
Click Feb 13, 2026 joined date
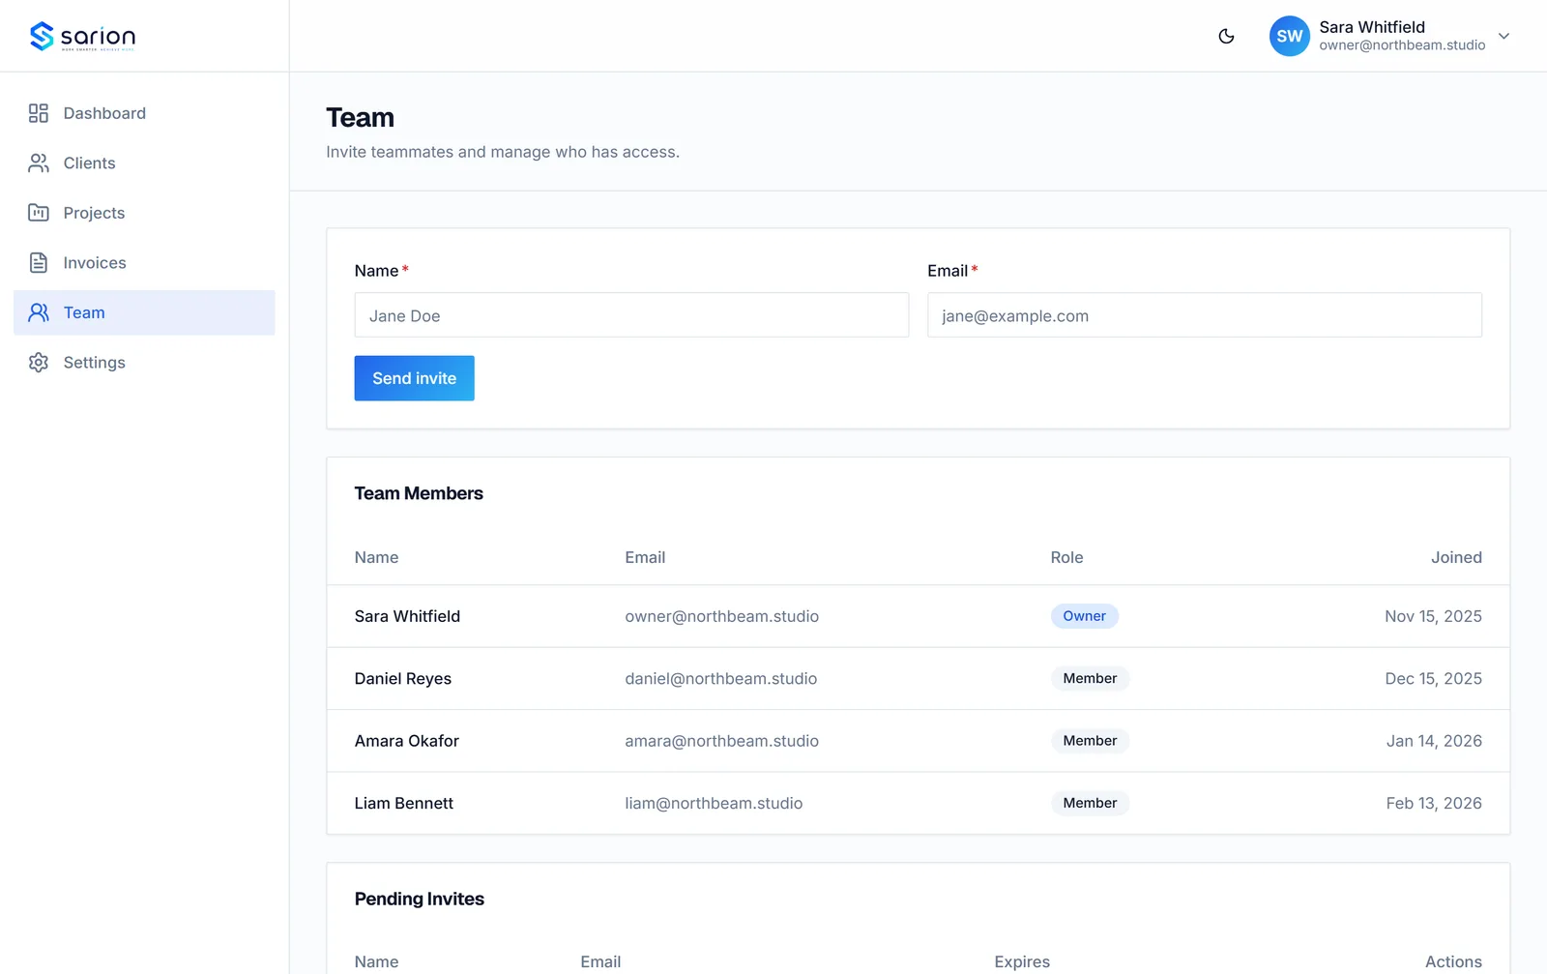[x=1434, y=803]
